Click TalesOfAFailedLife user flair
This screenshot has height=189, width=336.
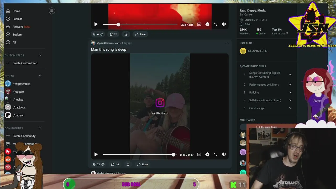pyautogui.click(x=257, y=51)
